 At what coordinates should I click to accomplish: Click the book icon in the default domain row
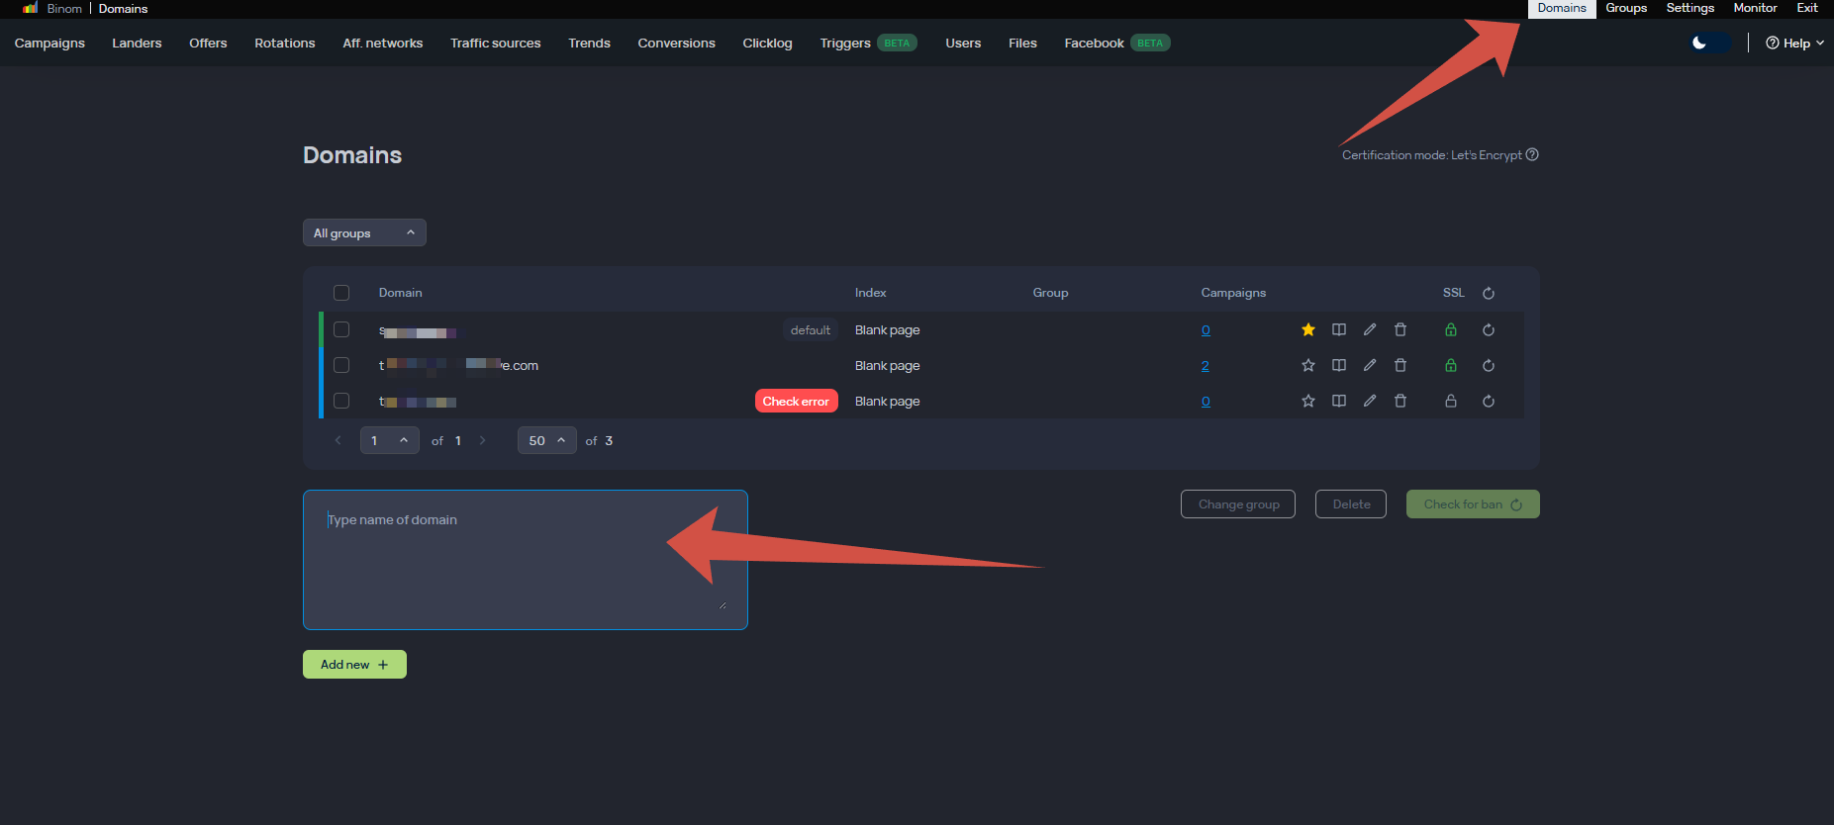[x=1339, y=329]
